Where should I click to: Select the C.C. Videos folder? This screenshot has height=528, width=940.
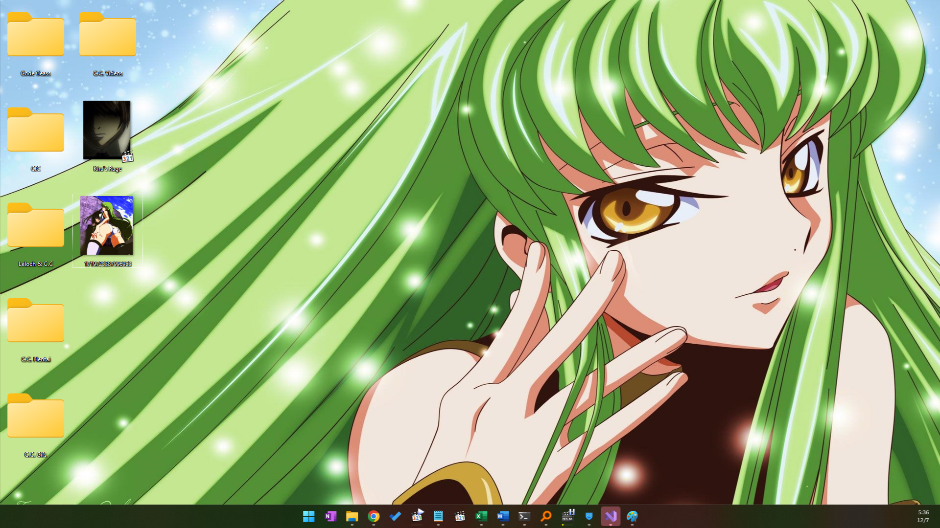107,35
